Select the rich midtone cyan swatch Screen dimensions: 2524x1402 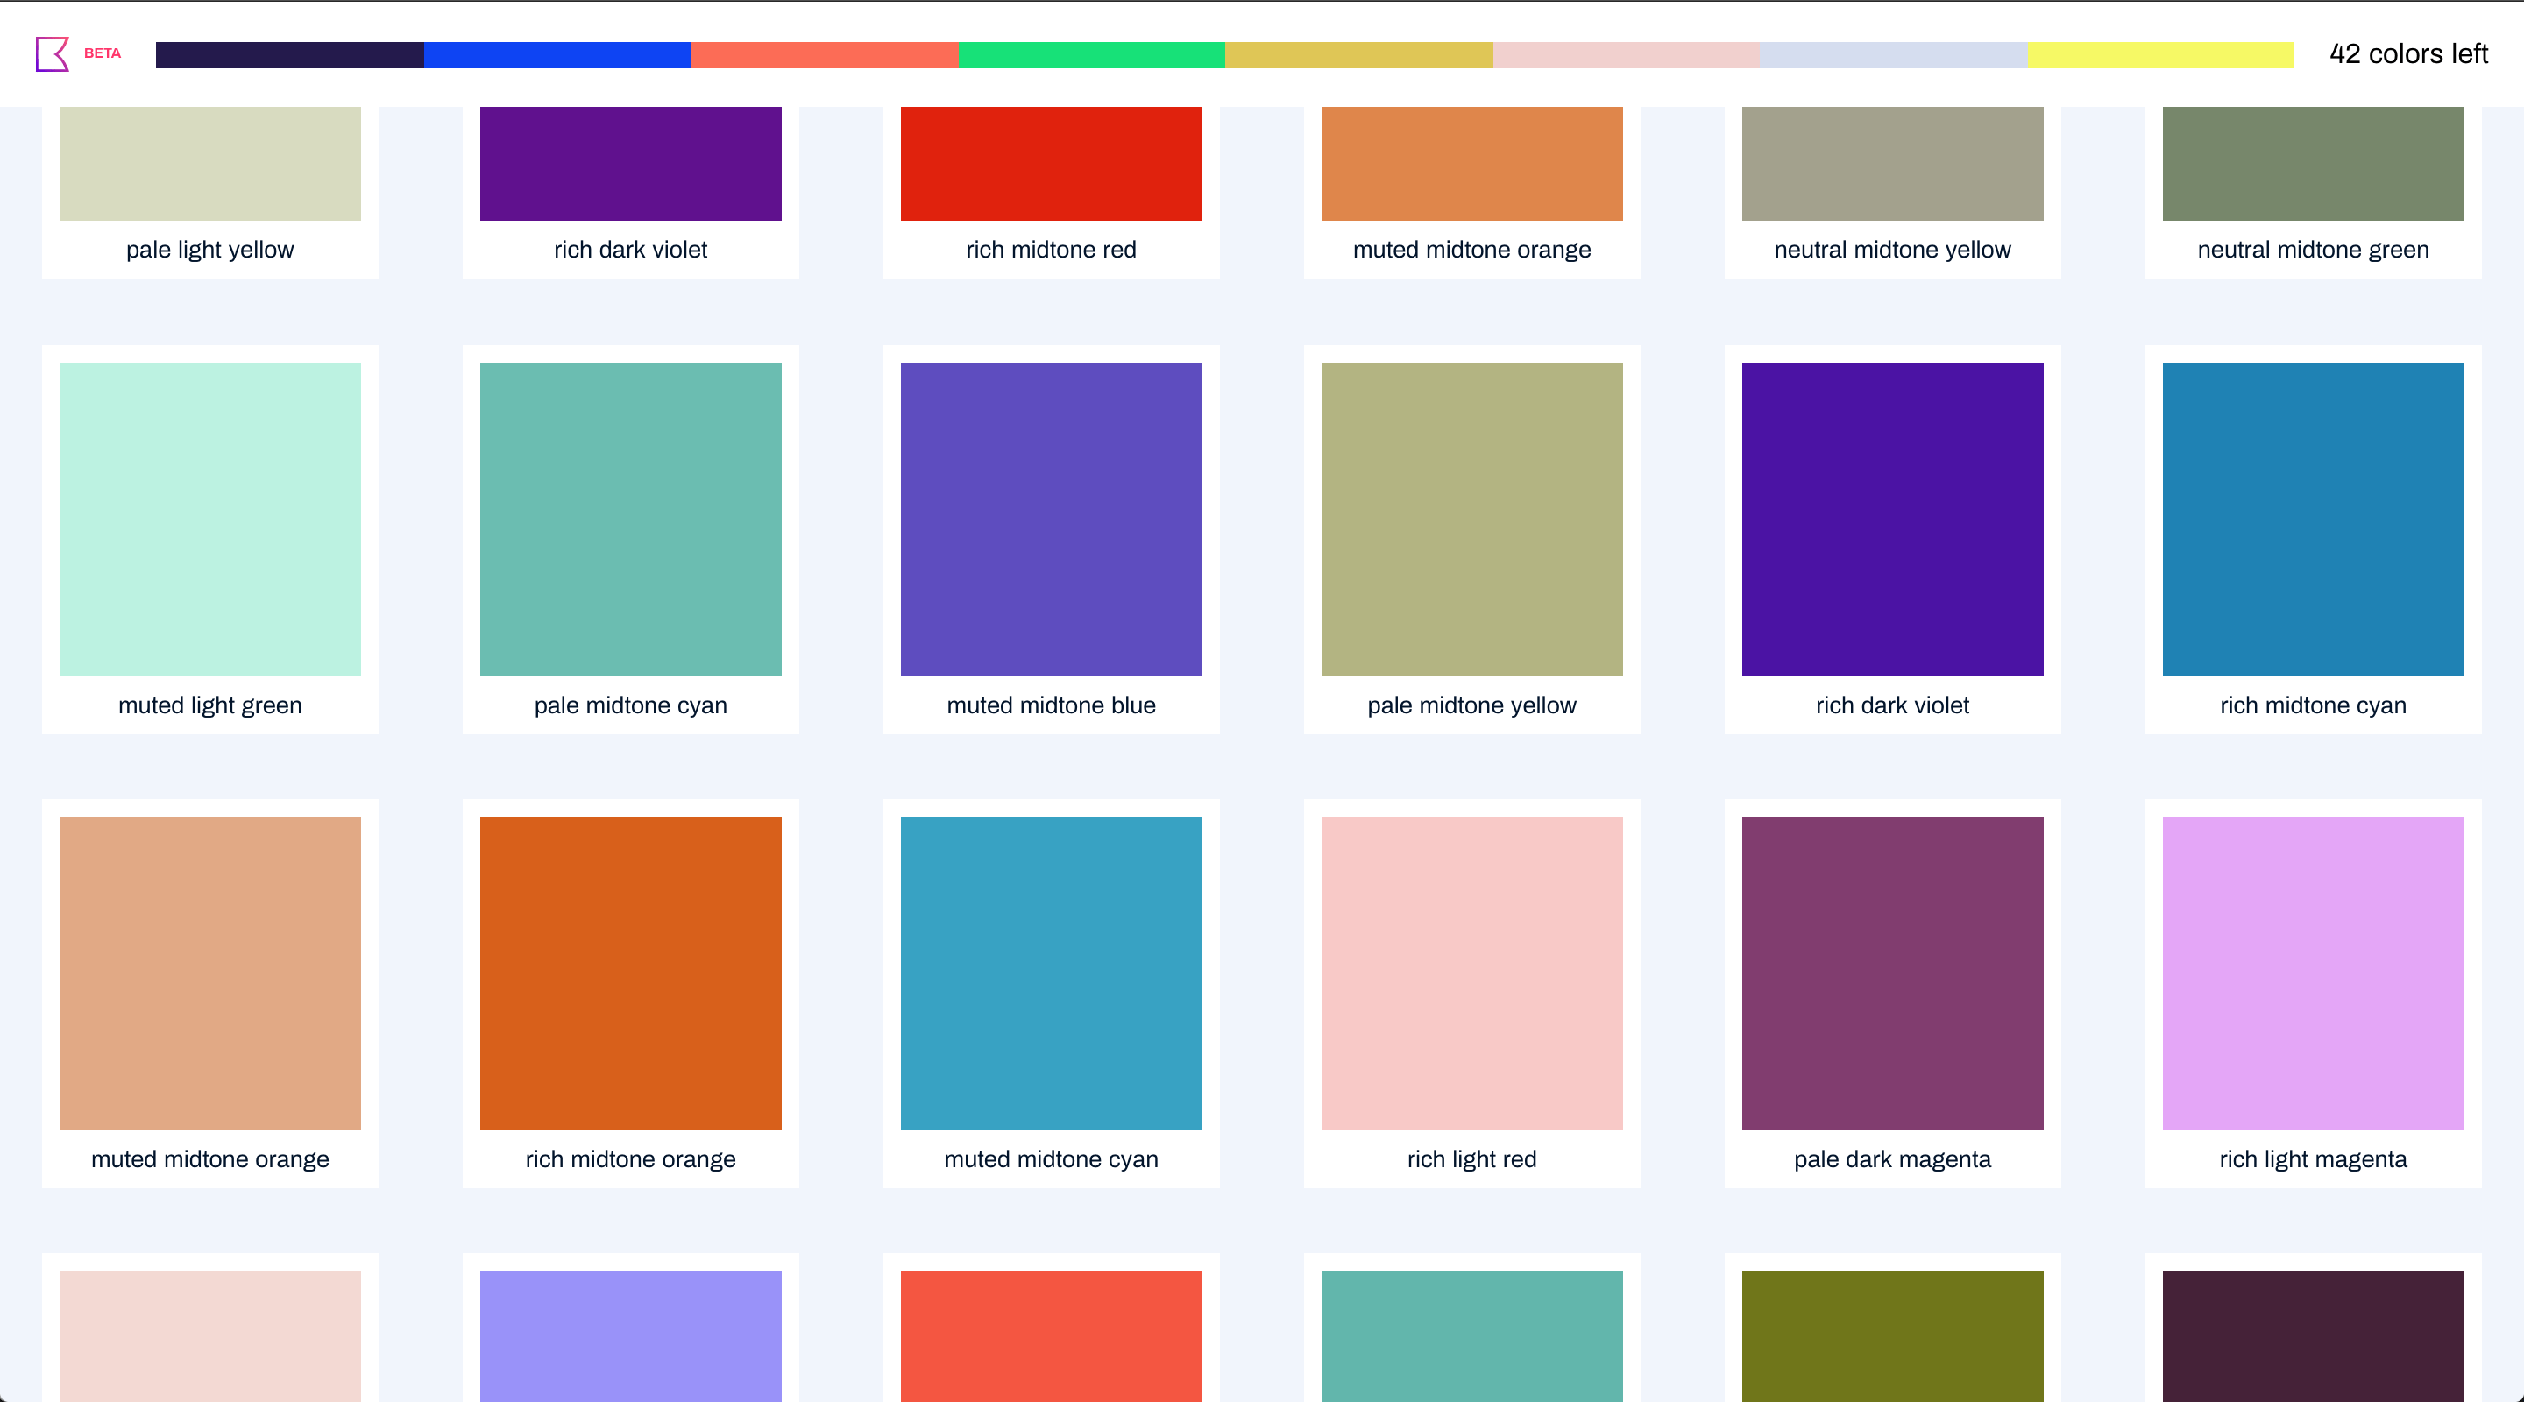pos(2314,520)
